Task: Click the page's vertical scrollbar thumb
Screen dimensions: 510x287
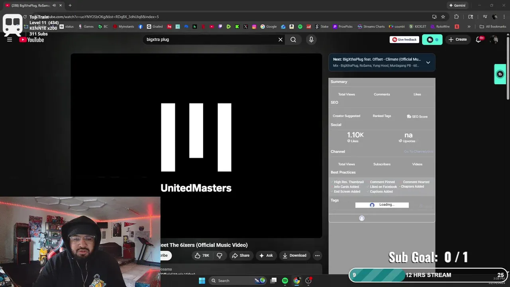Action: tap(508, 68)
